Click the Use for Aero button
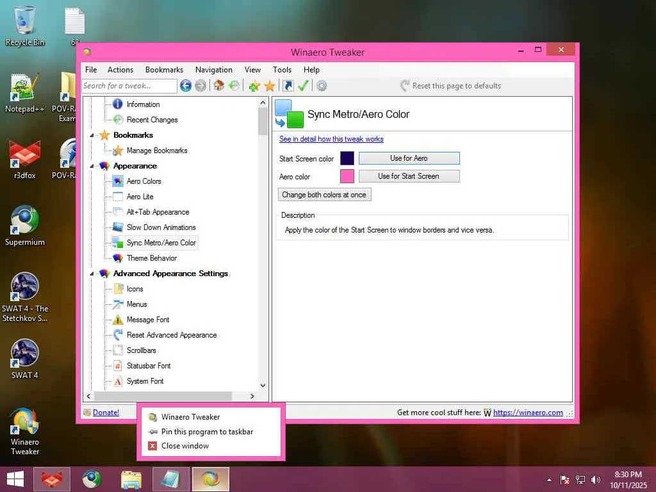 coord(409,158)
